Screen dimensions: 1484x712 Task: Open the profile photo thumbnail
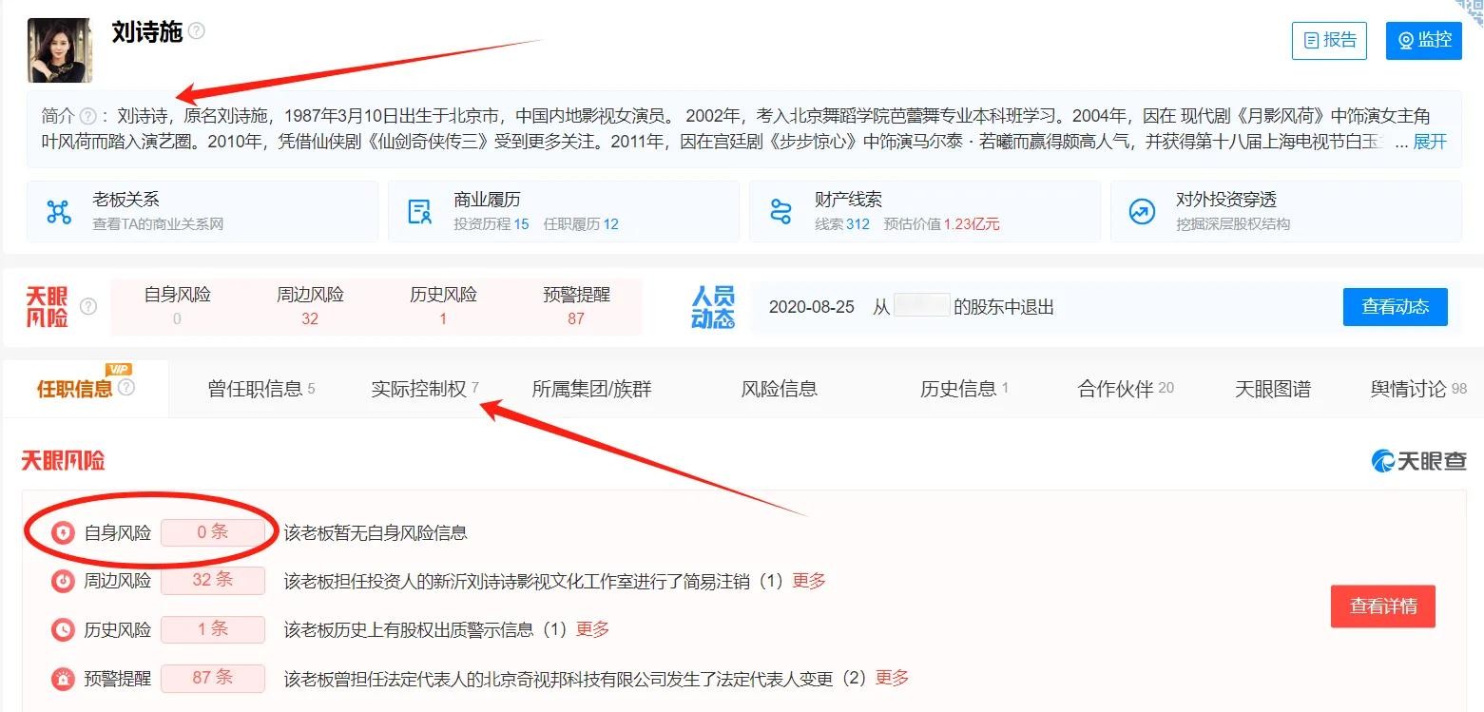click(x=60, y=50)
